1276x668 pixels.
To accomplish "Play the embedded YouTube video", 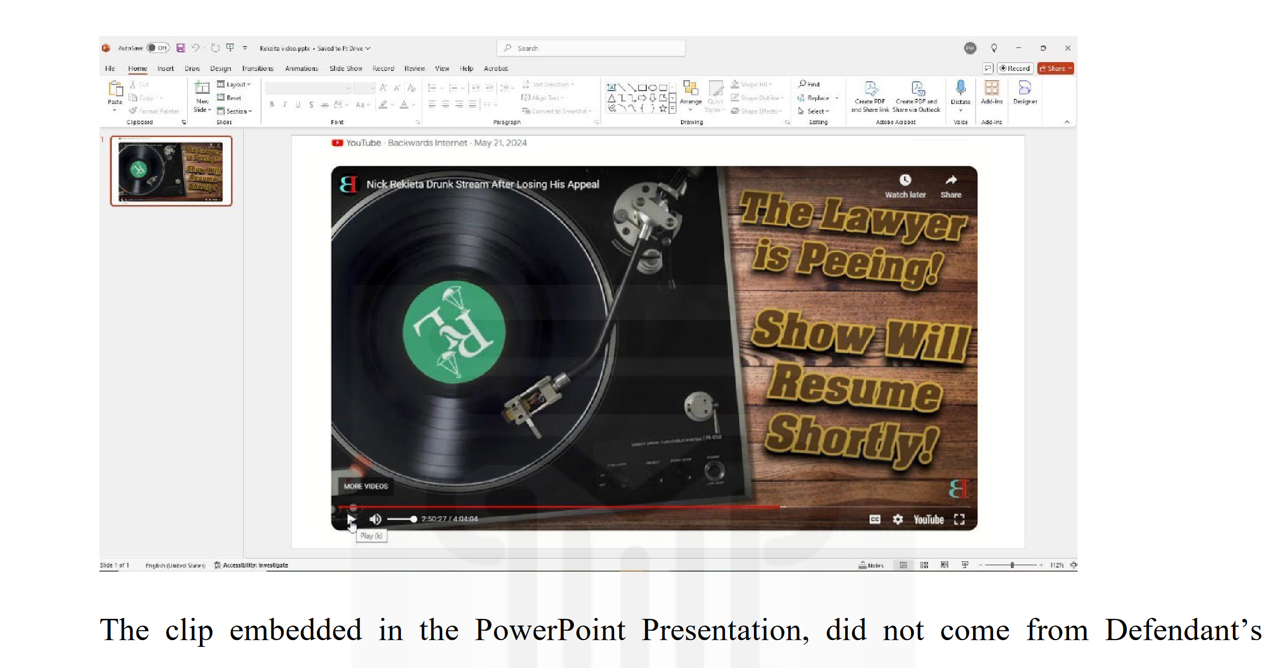I will pyautogui.click(x=351, y=519).
